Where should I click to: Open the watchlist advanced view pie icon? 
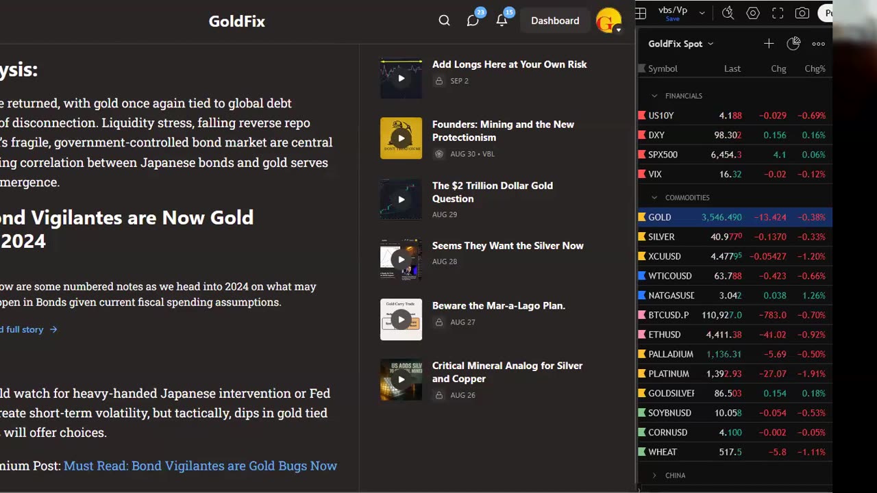click(x=793, y=44)
